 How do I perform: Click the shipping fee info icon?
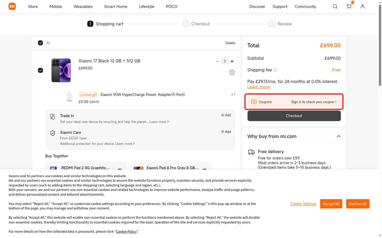(x=275, y=70)
